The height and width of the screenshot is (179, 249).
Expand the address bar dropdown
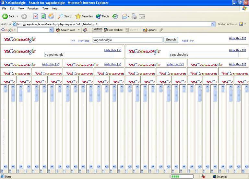(213, 24)
